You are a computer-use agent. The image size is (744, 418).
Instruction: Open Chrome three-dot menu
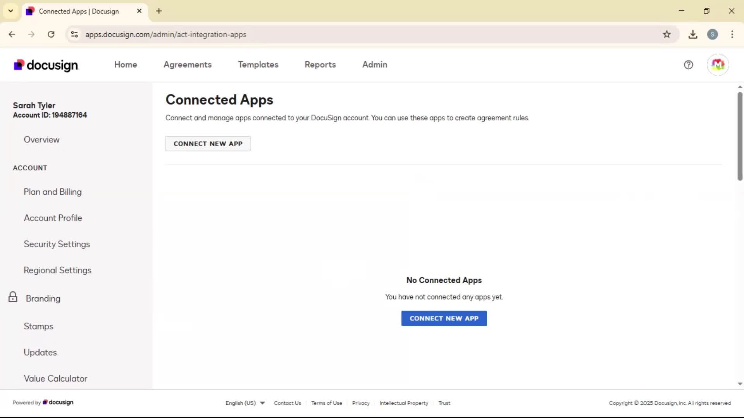point(732,34)
